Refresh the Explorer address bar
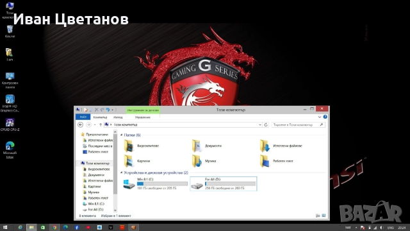The height and width of the screenshot is (231, 410). (266, 124)
